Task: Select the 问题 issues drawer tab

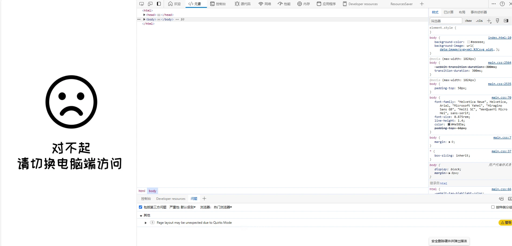Action: 194,199
